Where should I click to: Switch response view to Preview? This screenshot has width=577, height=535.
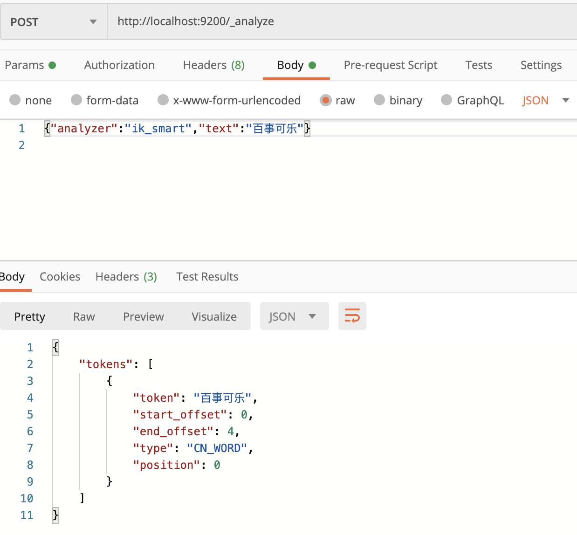[143, 317]
